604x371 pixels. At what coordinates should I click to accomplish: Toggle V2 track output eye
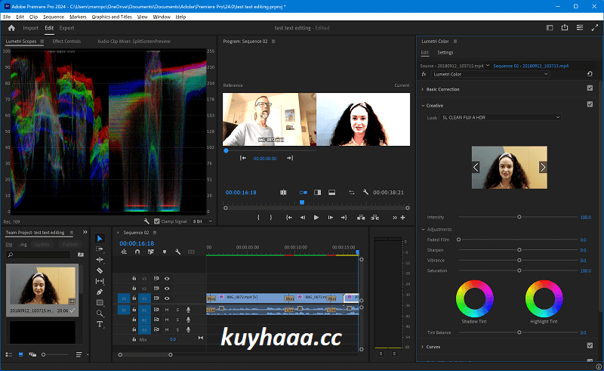[x=167, y=288]
